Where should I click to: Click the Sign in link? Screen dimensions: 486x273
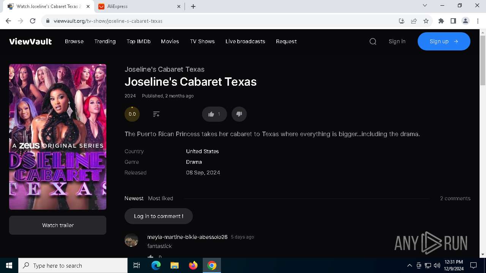(397, 41)
